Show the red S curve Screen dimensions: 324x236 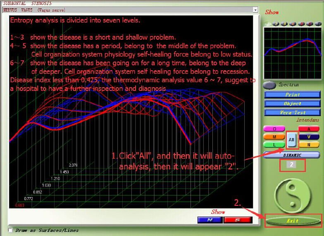(x=238, y=220)
